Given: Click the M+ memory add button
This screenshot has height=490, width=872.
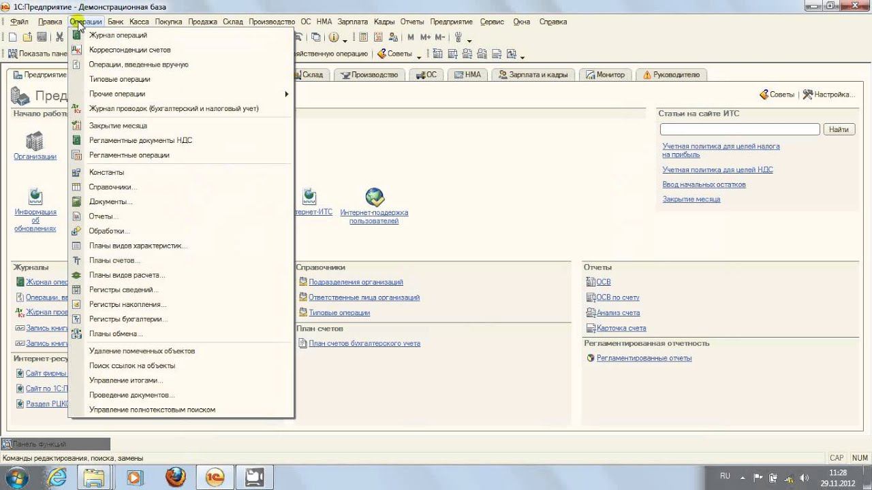Looking at the screenshot, I should 425,37.
